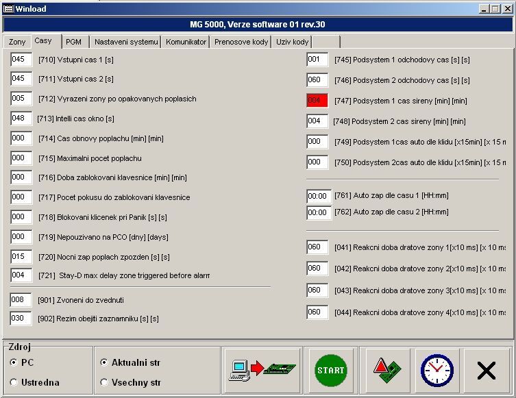Click the [710] Vstupni cas 1 field

click(x=21, y=60)
